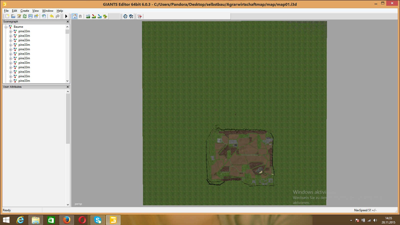Undo the last action with the yellow arrow

tap(51, 16)
